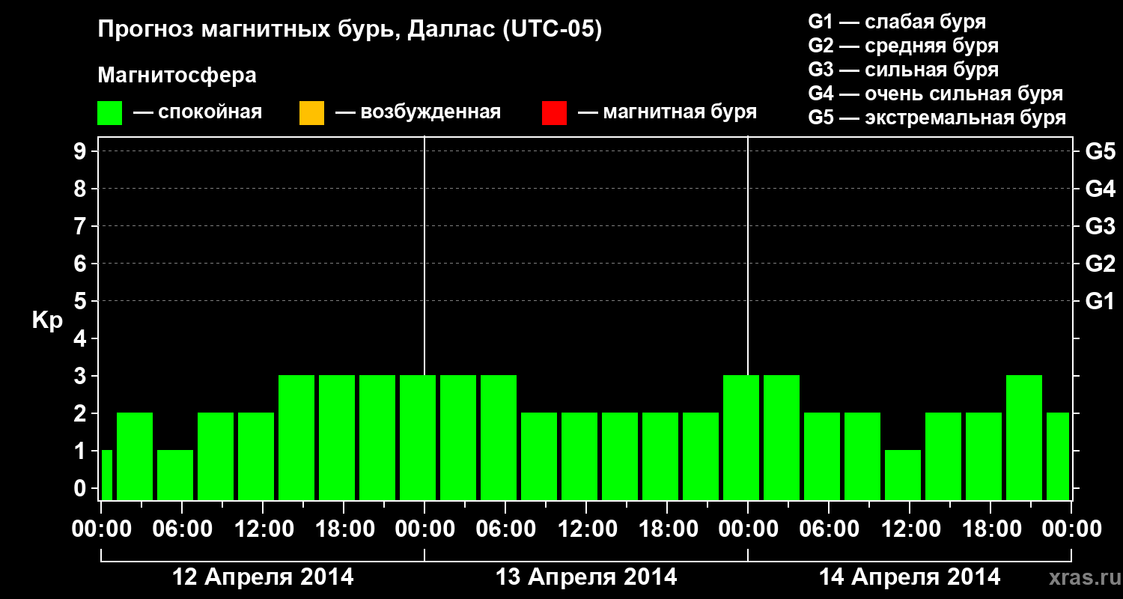Click the final 00:00 time label on the axis
The image size is (1123, 599).
click(1071, 529)
